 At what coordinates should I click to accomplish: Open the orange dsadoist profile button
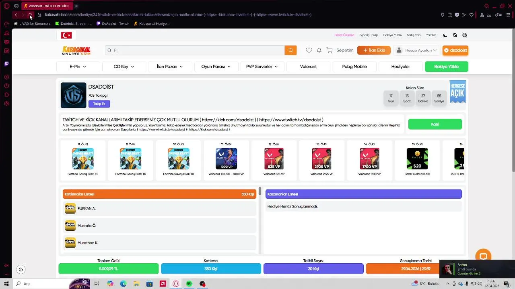(455, 50)
